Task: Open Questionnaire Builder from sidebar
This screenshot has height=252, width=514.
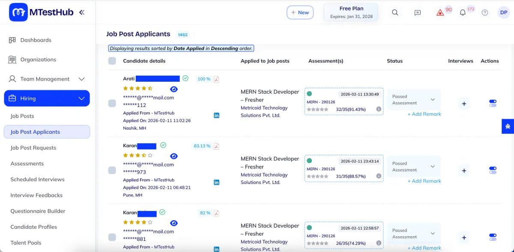Action: coord(38,211)
